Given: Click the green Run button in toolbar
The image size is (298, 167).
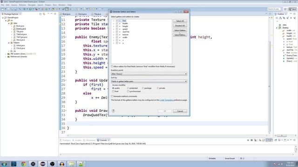Looking at the screenshot, I should point(30,9).
